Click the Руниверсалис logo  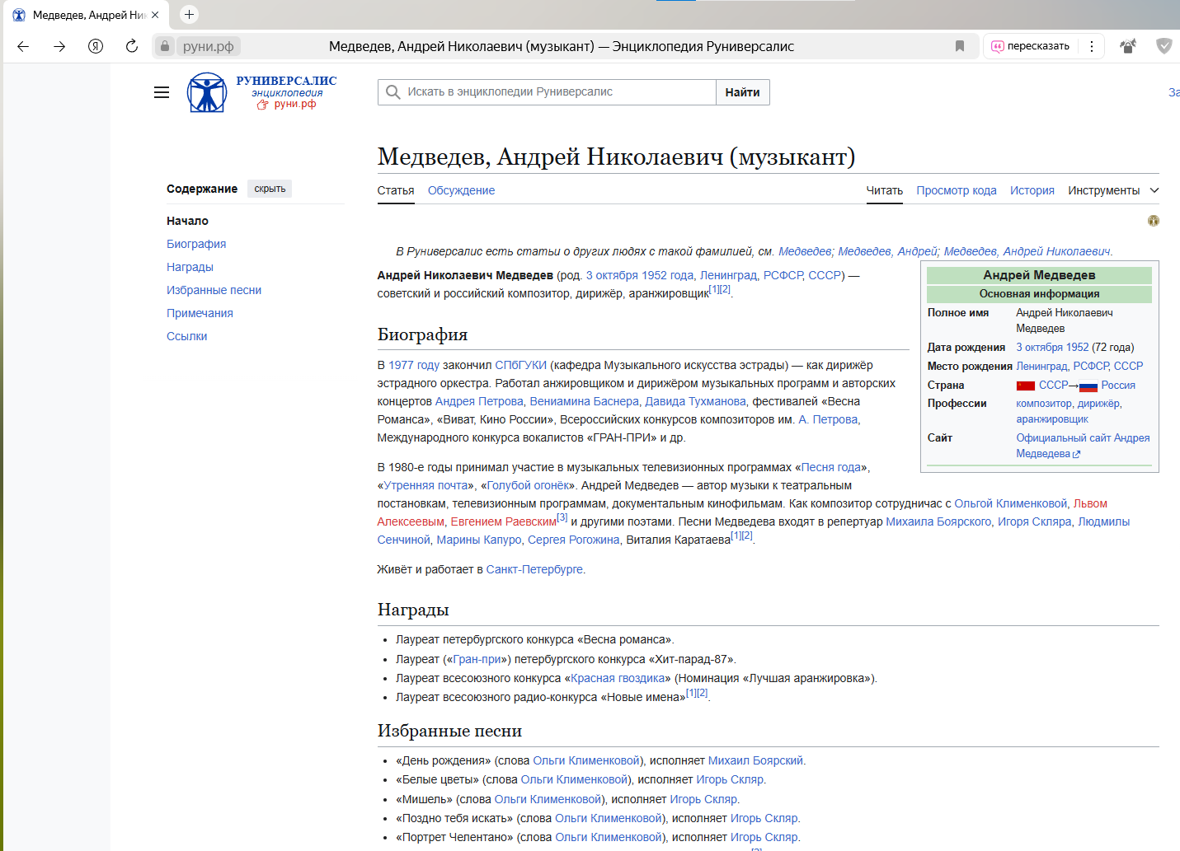(262, 92)
